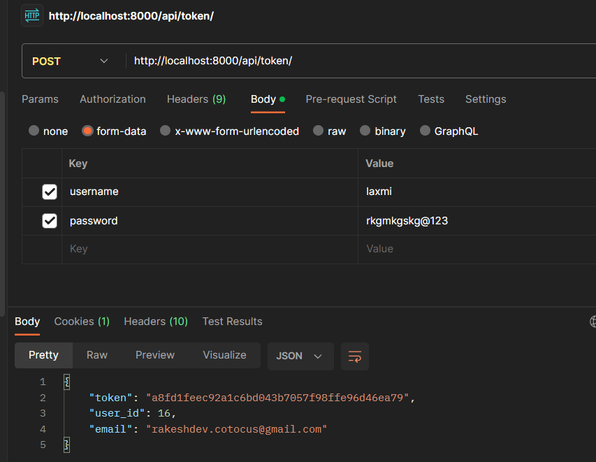This screenshot has width=596, height=462.
Task: Click the empty Value placeholder cell
Action: point(477,249)
